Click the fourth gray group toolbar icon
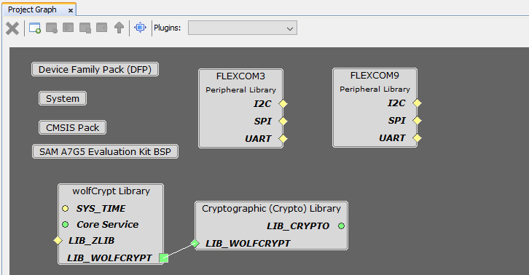The image size is (529, 275). [x=85, y=28]
